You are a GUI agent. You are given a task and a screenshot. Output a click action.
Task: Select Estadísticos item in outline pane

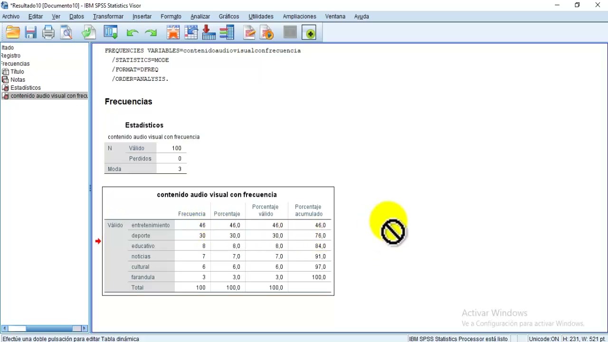(x=26, y=88)
